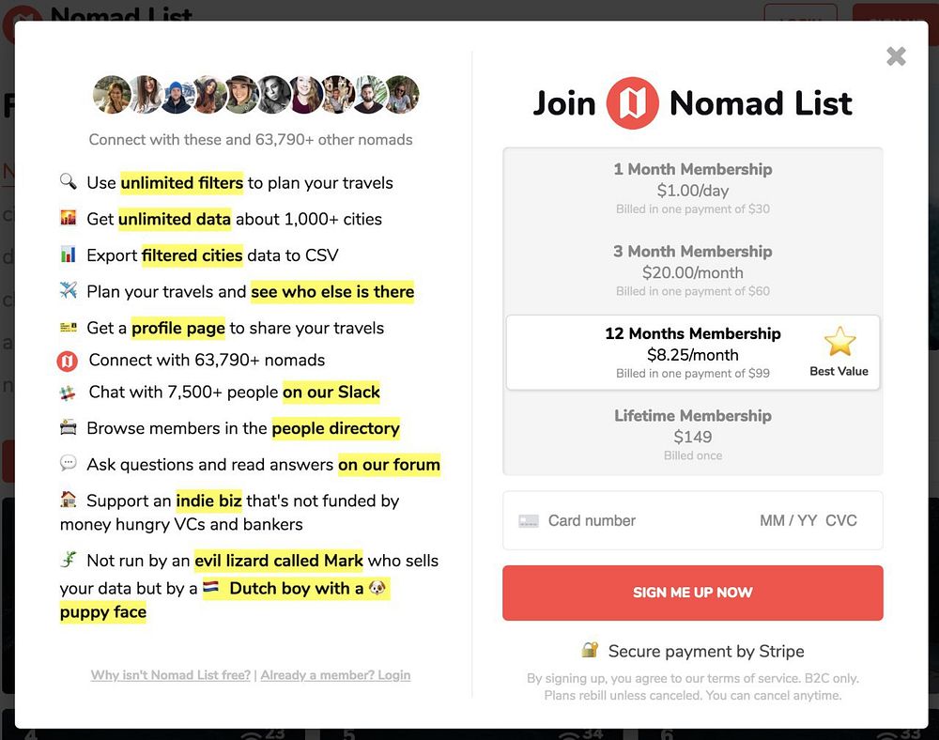Click the red Nomad List logo

click(x=632, y=103)
